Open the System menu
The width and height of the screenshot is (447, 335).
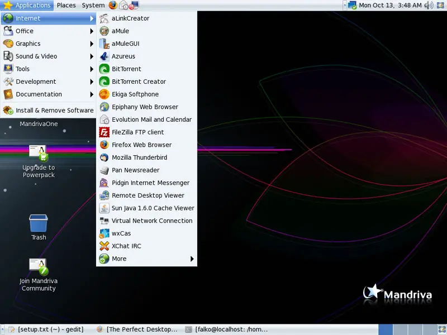tap(93, 5)
